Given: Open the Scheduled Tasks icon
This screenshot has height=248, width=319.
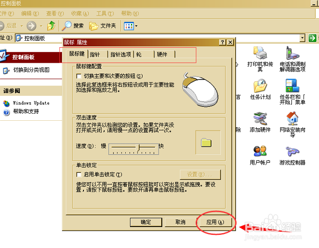Looking at the screenshot, I should 260,86.
